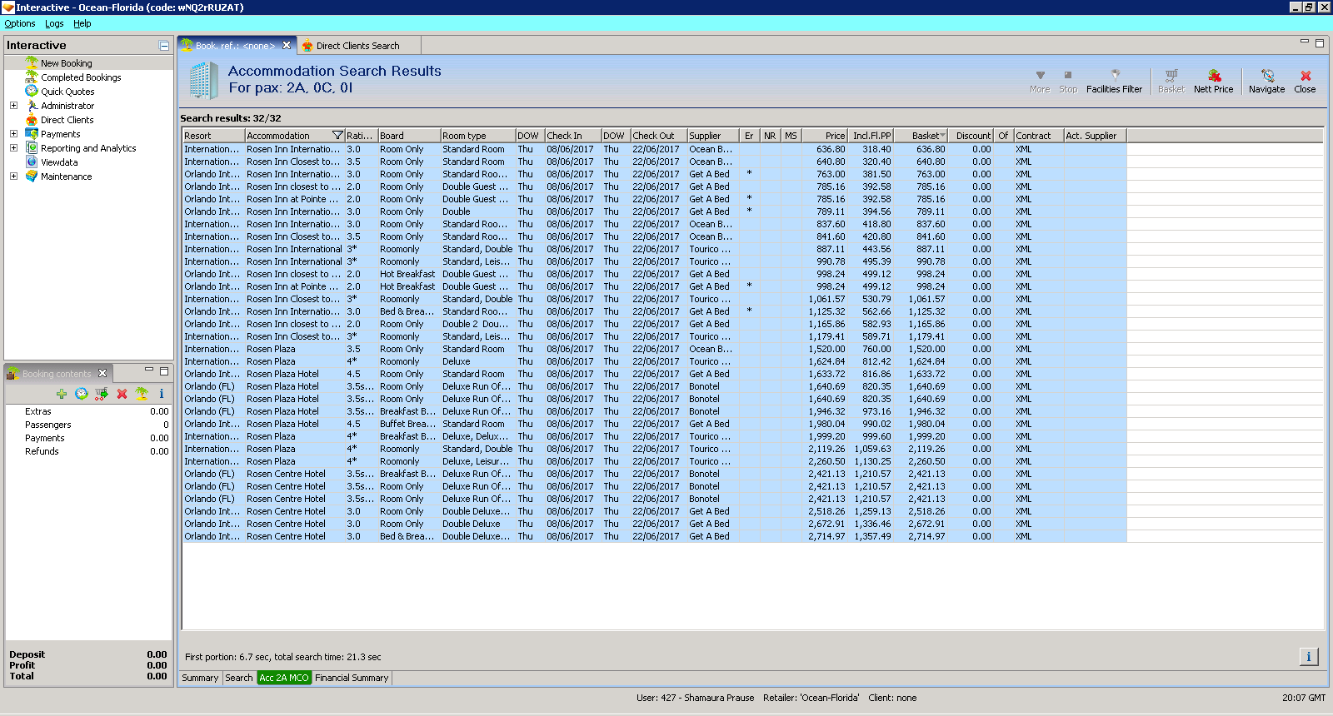Click the New Booking palm tree icon

coord(32,62)
